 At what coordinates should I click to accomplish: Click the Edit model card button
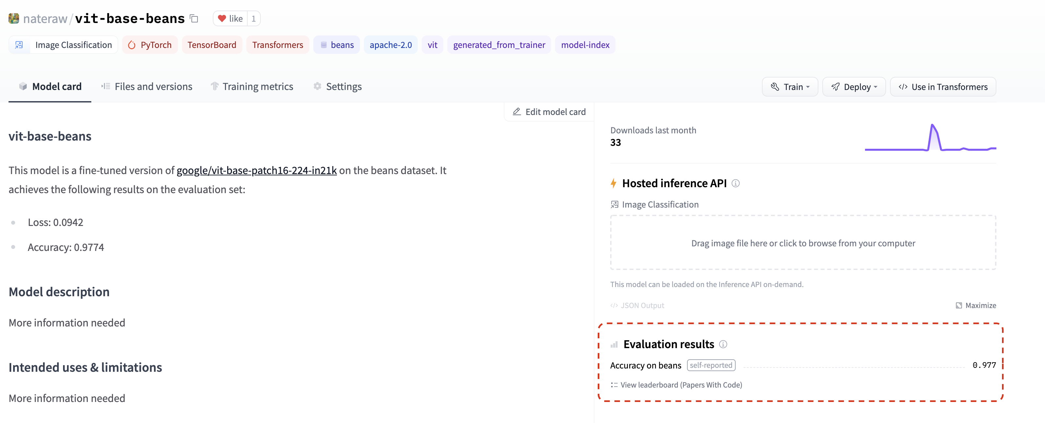click(548, 112)
